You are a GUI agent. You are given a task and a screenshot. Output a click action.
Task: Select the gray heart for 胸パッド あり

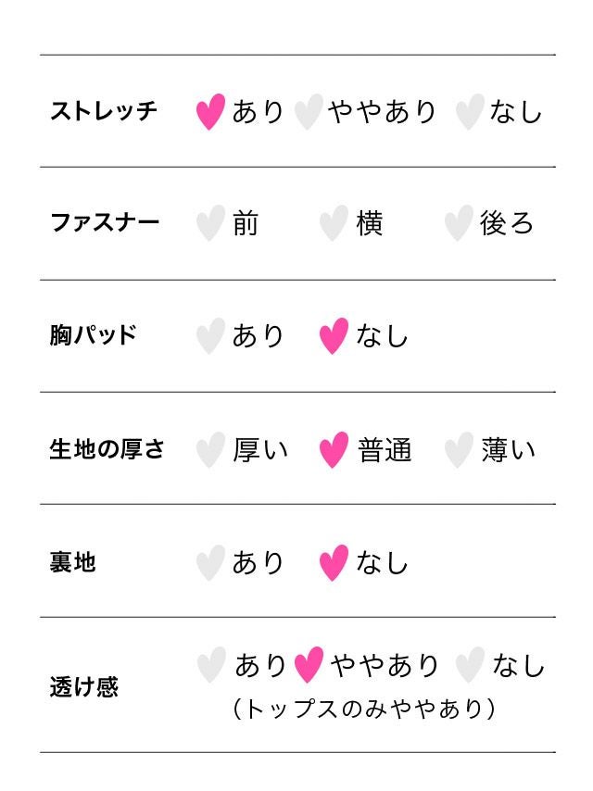(x=210, y=336)
